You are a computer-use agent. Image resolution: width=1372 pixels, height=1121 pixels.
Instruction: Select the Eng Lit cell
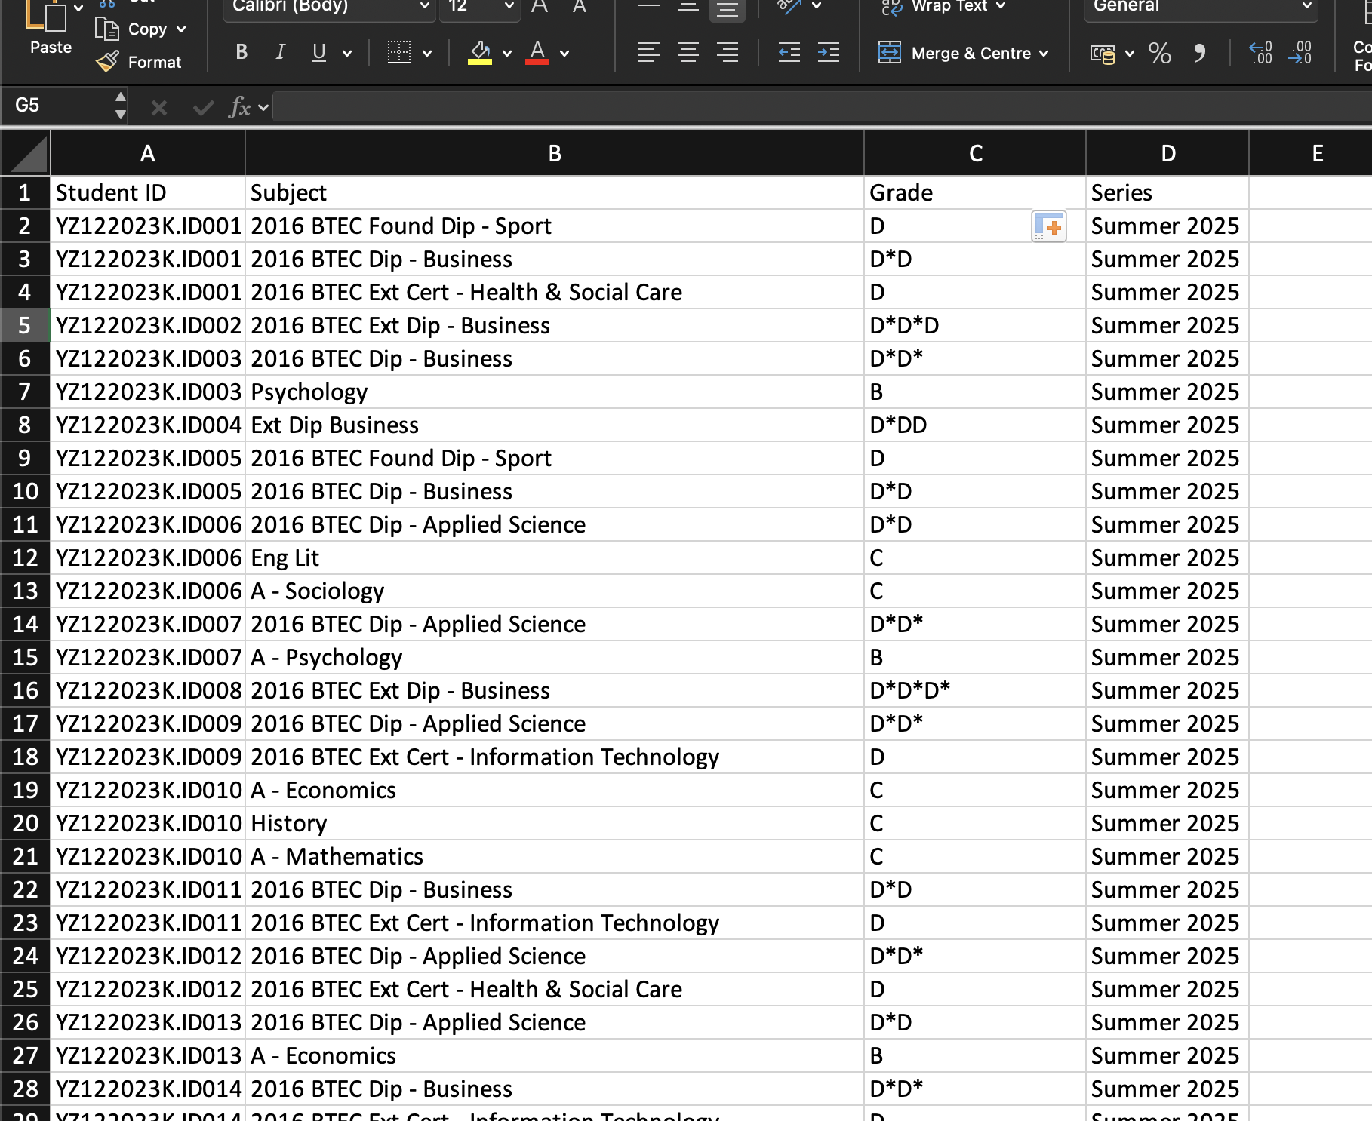coord(555,557)
